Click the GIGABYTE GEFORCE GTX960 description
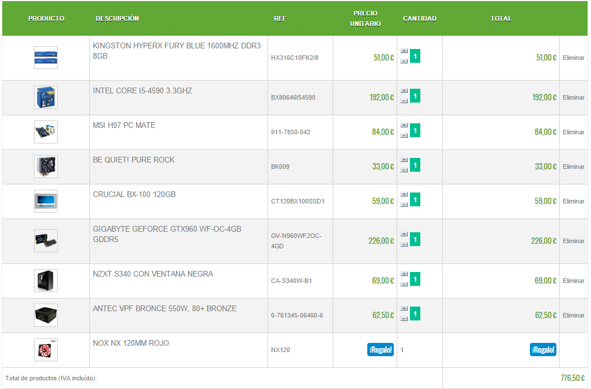Screen dimensions: 591x389 point(167,234)
